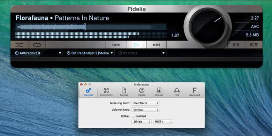Open the MBIT+ dither type dropdown
Image resolution: width=272 pixels, height=136 pixels.
coord(163,122)
